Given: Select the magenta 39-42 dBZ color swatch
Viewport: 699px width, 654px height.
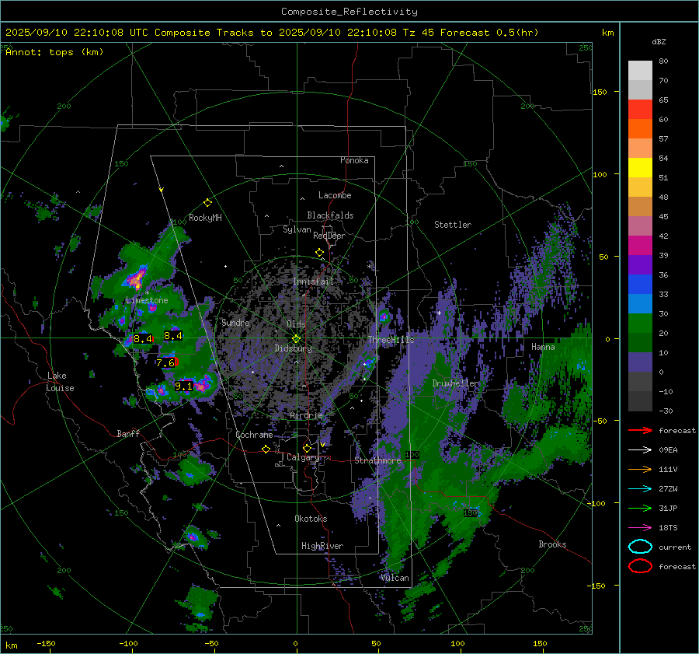Looking at the screenshot, I should pos(640,246).
